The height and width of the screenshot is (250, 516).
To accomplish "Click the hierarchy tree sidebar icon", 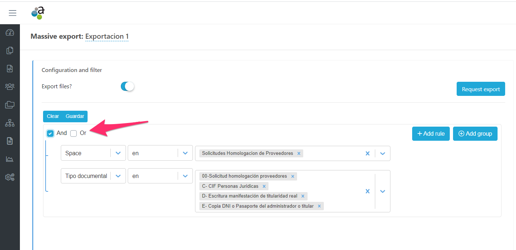I will (x=10, y=123).
